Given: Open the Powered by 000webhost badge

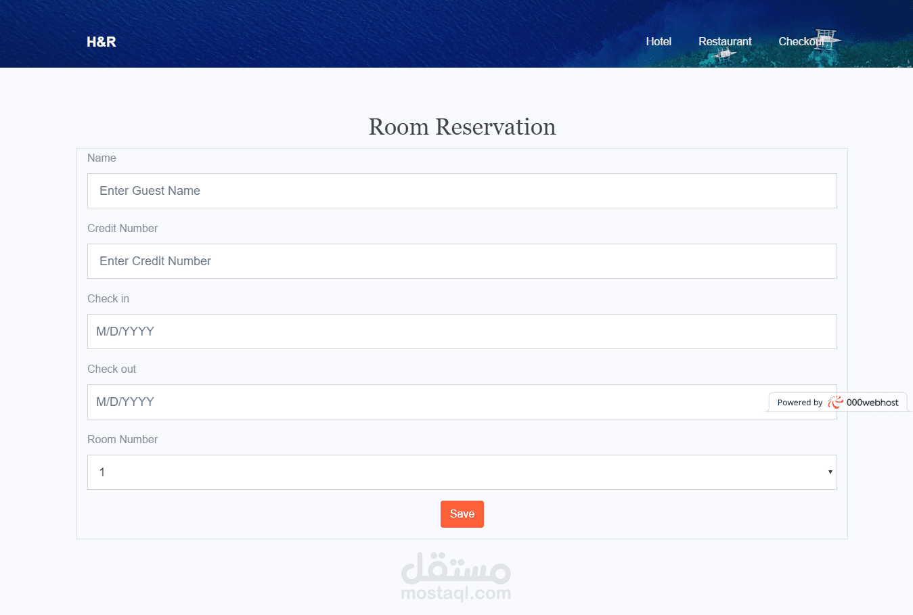Looking at the screenshot, I should [838, 403].
